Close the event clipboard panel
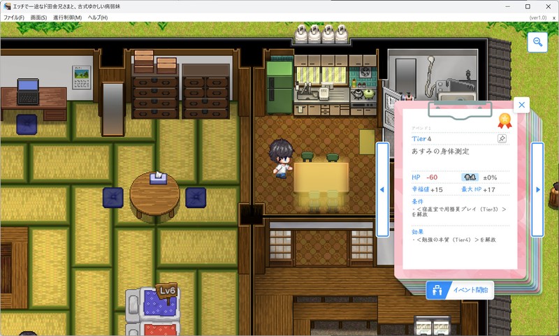The height and width of the screenshot is (336, 559). click(521, 105)
